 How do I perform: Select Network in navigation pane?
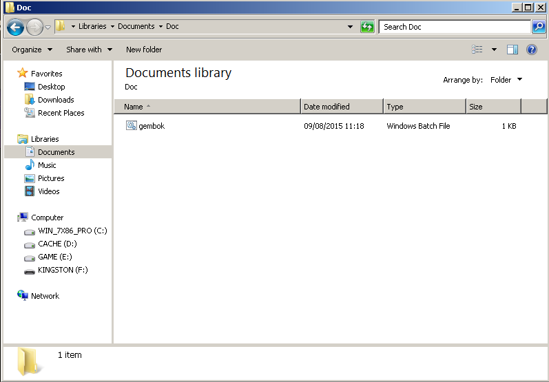45,296
